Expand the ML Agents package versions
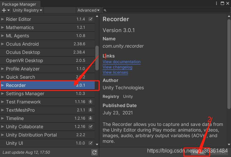The image size is (231, 157). 2,36
